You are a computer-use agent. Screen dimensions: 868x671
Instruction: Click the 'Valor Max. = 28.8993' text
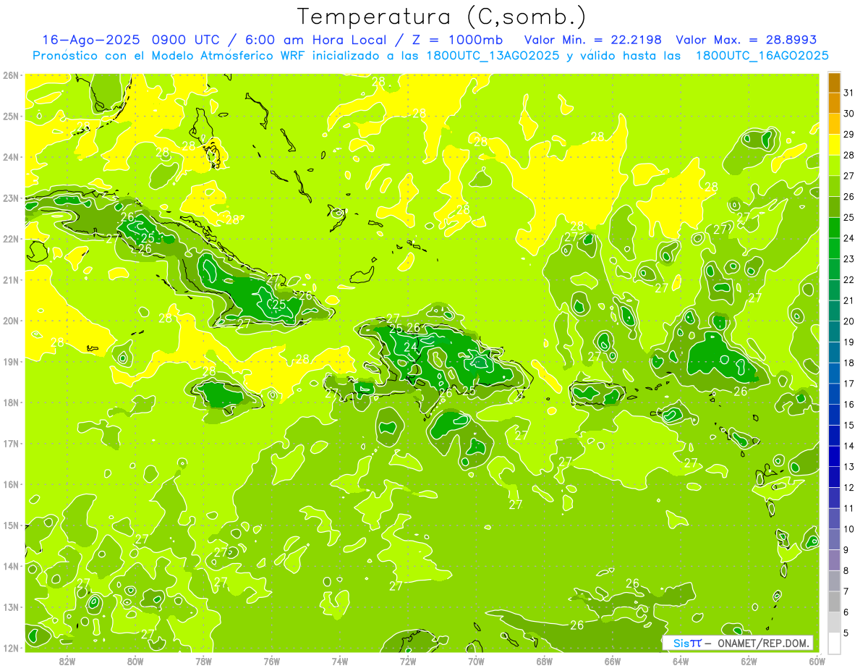(x=746, y=40)
